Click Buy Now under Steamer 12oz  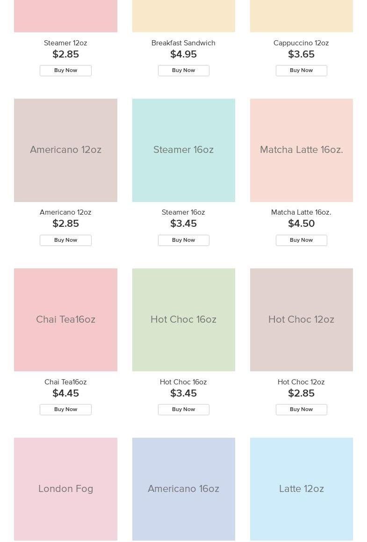point(65,71)
